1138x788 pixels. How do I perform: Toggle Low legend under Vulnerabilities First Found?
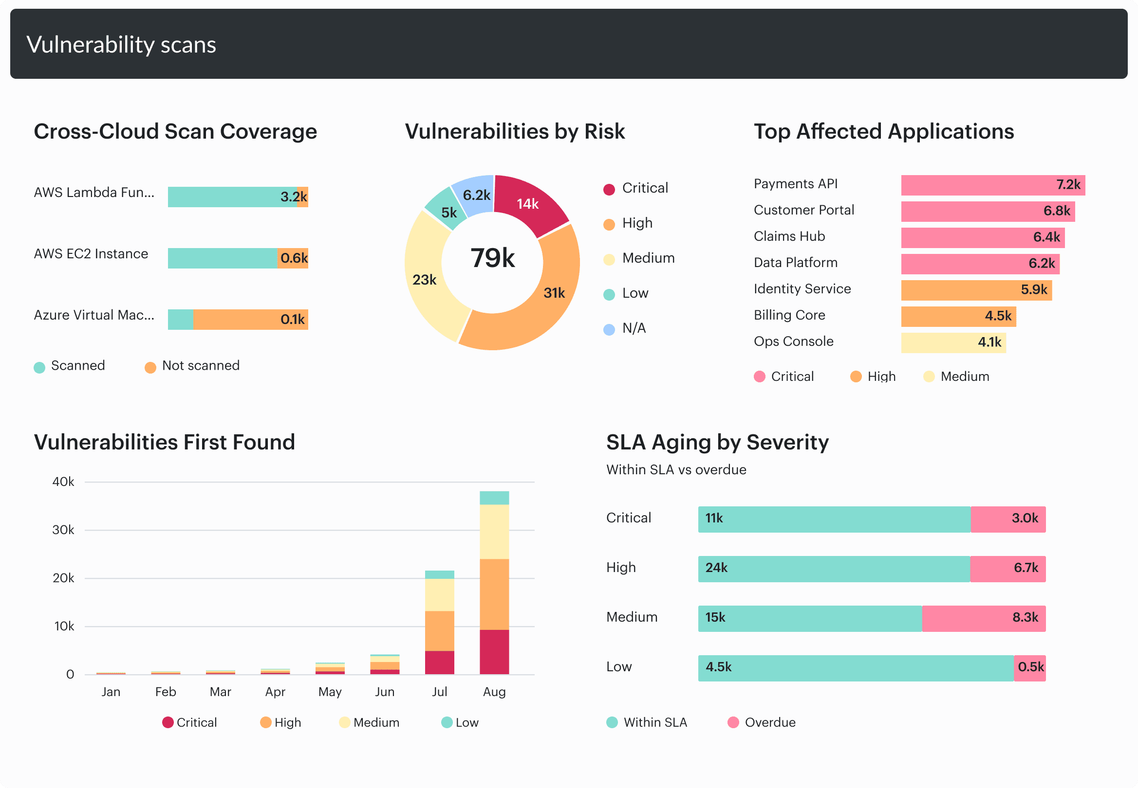coord(460,723)
